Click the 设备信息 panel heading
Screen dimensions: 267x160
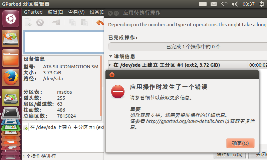(x=34, y=59)
